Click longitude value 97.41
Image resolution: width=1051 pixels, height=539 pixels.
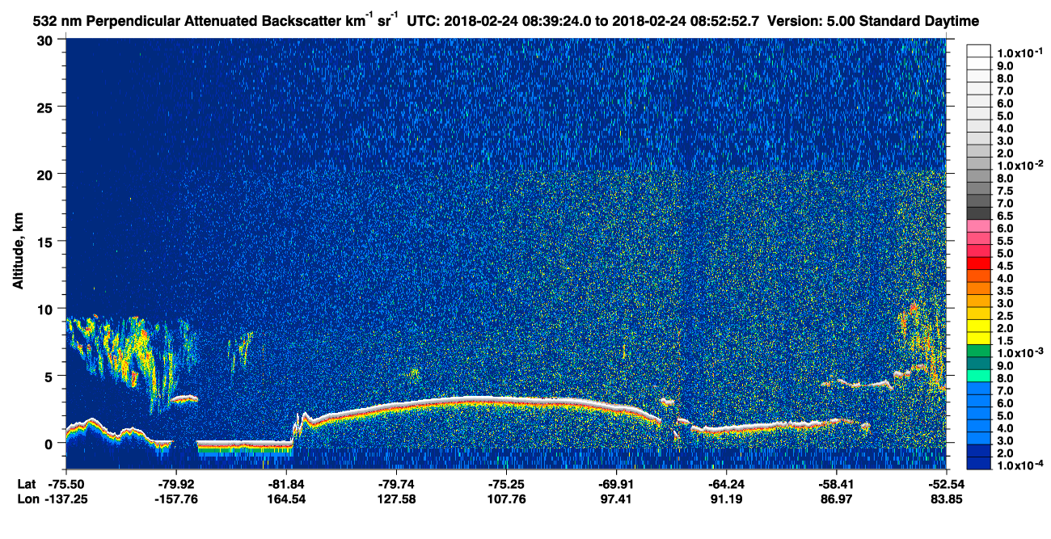pyautogui.click(x=617, y=499)
